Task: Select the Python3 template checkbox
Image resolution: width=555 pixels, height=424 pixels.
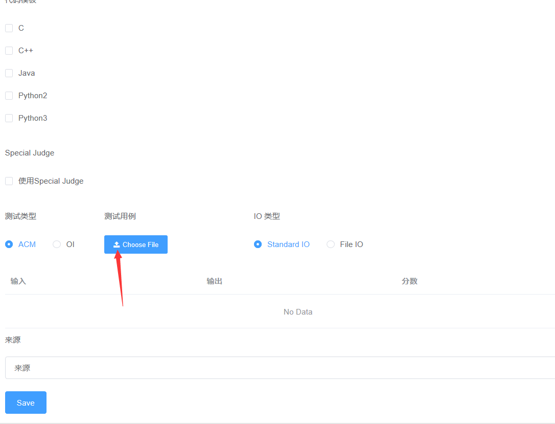Action: (x=9, y=118)
